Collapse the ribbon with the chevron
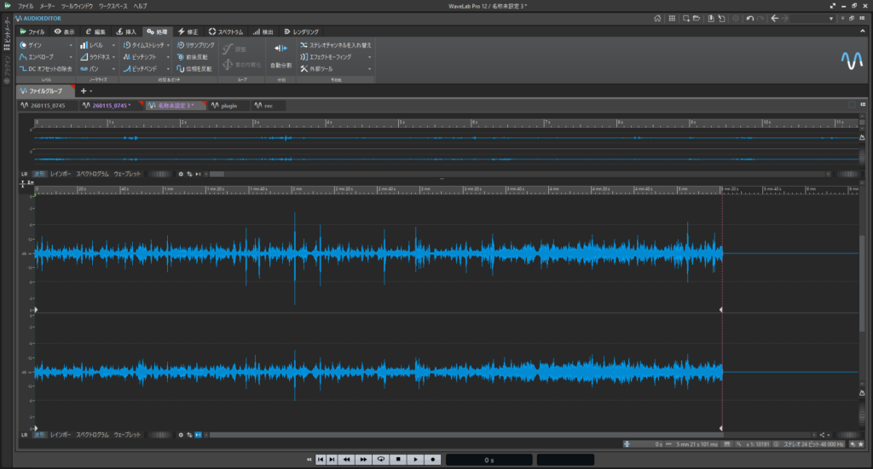The width and height of the screenshot is (873, 469). (x=863, y=32)
